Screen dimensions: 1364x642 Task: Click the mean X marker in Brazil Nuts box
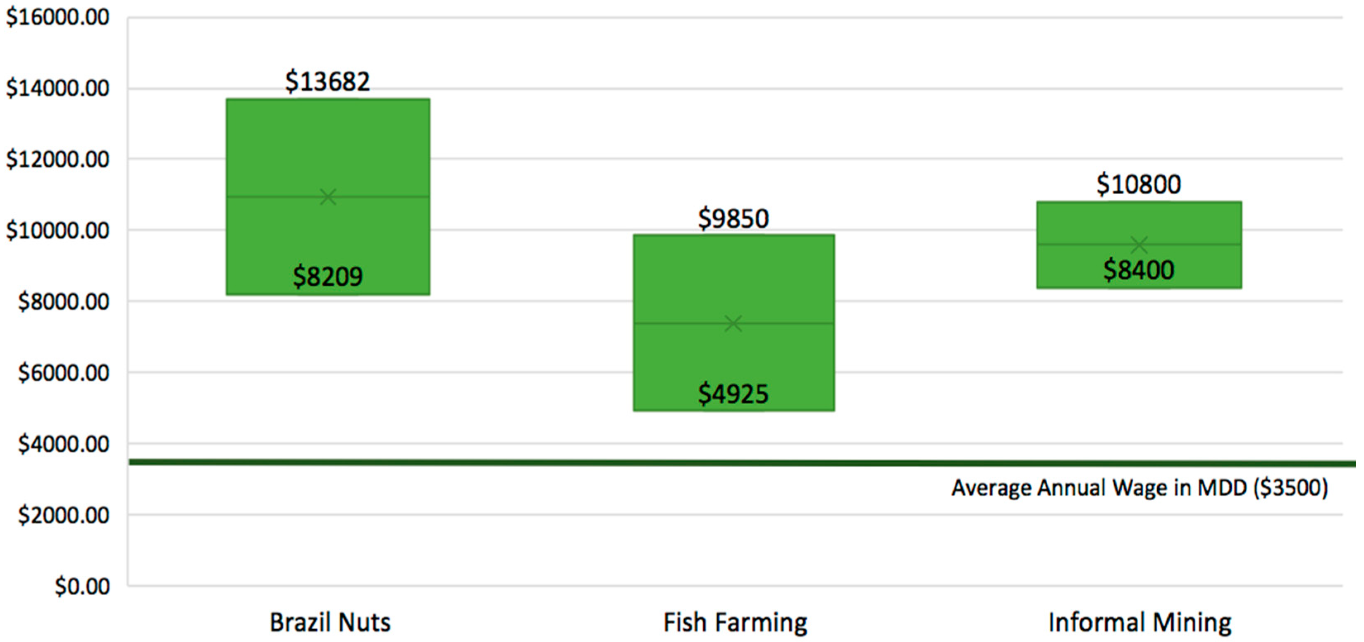(x=328, y=197)
